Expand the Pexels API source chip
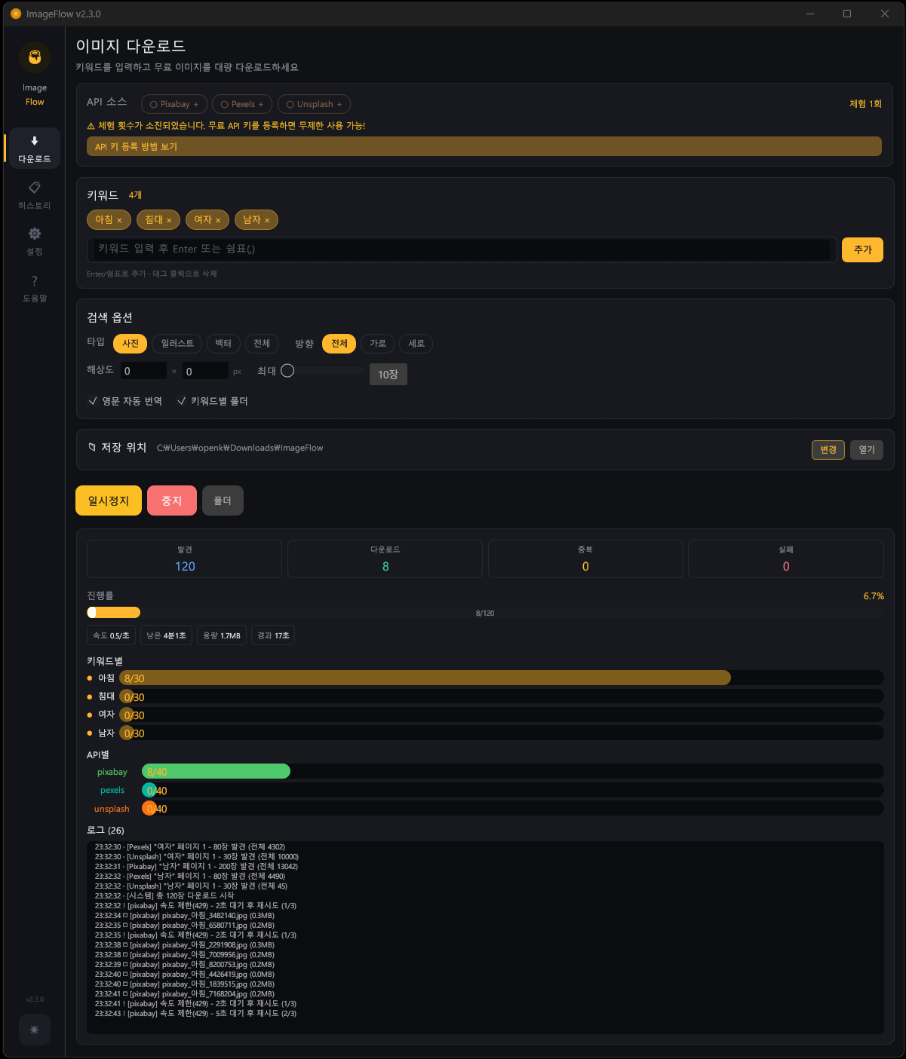906x1059 pixels. (x=242, y=104)
